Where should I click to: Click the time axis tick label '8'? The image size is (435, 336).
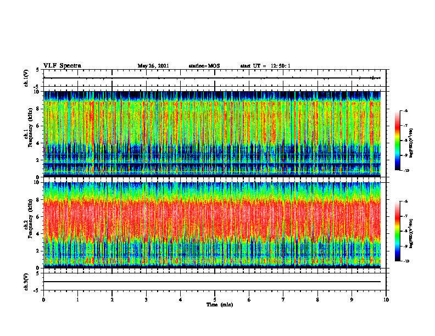tap(317, 300)
